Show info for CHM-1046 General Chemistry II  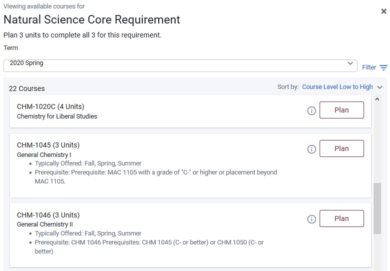click(x=312, y=219)
